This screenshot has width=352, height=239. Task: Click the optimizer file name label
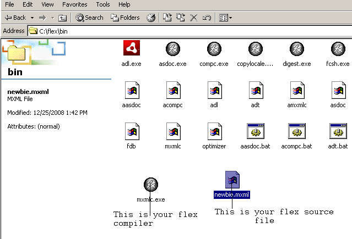coord(214,146)
